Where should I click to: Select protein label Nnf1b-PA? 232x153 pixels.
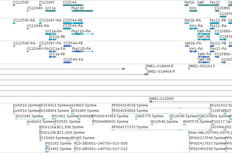[x=193, y=43]
